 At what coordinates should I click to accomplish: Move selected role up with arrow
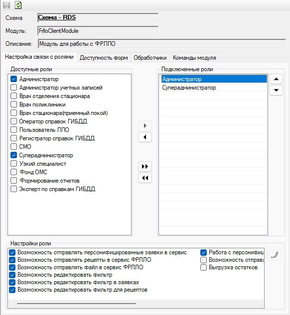pos(276,79)
